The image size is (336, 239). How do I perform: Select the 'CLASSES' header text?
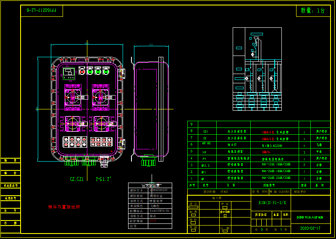coord(284,192)
